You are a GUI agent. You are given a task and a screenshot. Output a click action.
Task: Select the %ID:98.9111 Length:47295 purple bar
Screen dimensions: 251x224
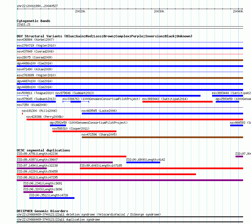tap(130, 180)
